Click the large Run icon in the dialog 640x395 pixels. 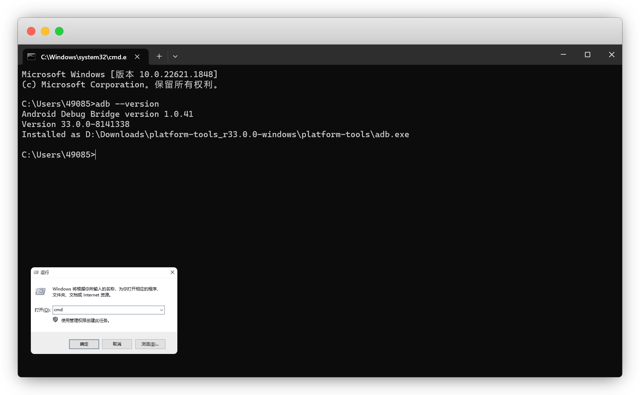[x=40, y=292]
